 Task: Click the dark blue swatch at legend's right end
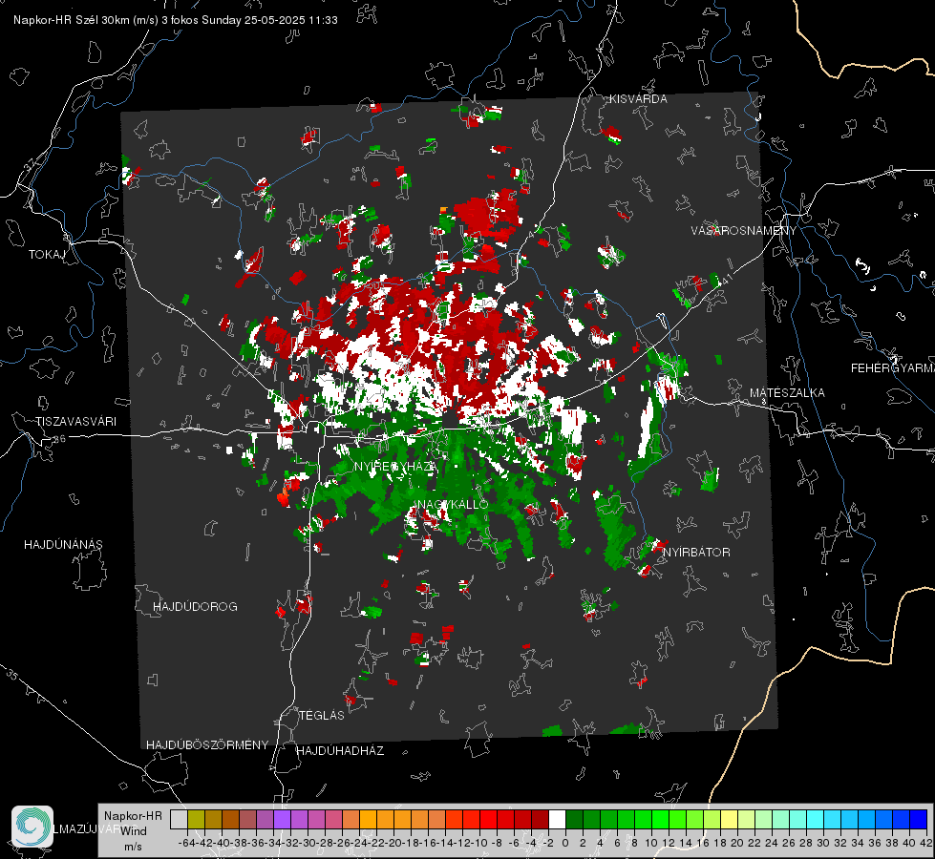(919, 819)
